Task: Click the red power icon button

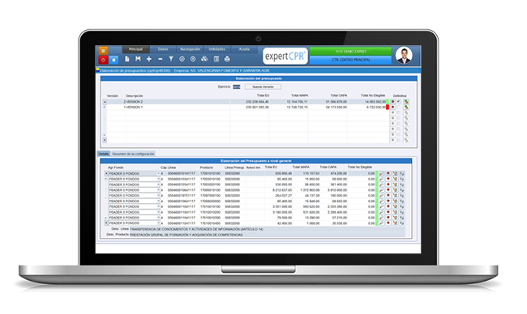Action: [103, 60]
